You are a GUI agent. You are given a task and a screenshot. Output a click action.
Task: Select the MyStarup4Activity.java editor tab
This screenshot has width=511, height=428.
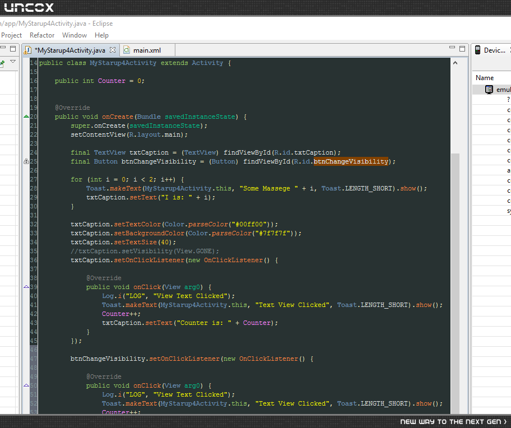[x=69, y=50]
